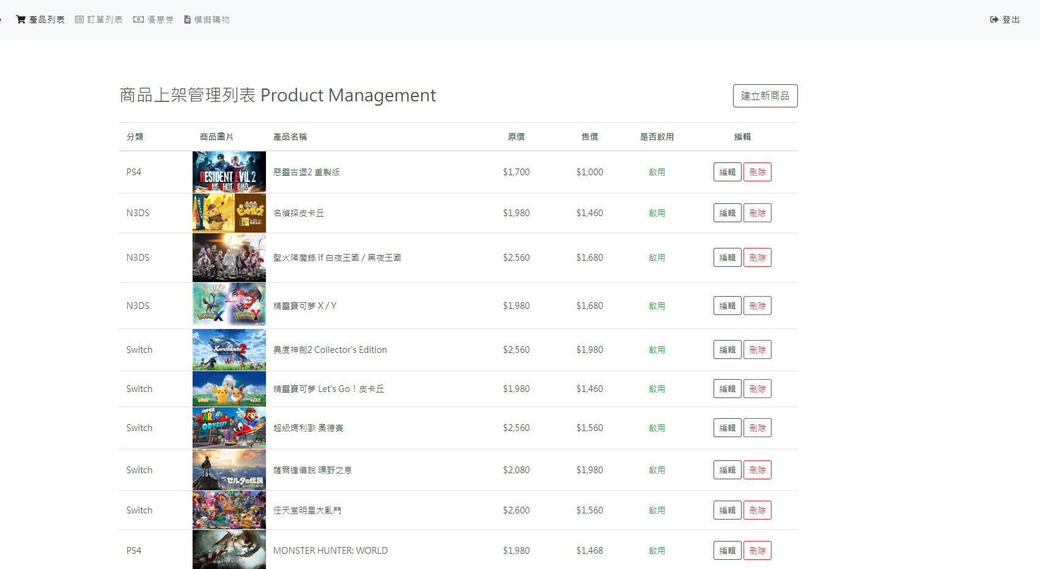Open the Resident Evil 2 product image

[x=229, y=172]
